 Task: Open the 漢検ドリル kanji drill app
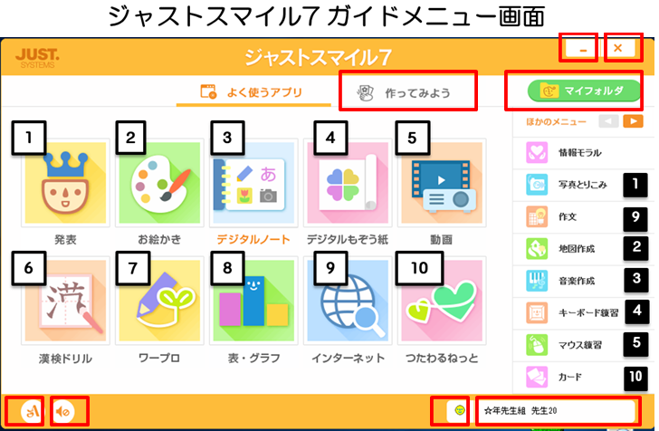65,301
